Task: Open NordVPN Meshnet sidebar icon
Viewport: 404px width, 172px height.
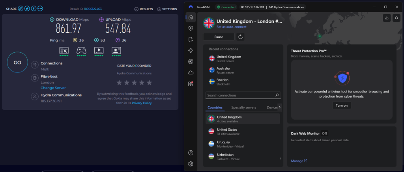Action: pyautogui.click(x=191, y=51)
